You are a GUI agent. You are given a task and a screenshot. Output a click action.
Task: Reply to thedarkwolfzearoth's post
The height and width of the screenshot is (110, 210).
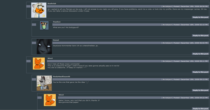(201, 90)
